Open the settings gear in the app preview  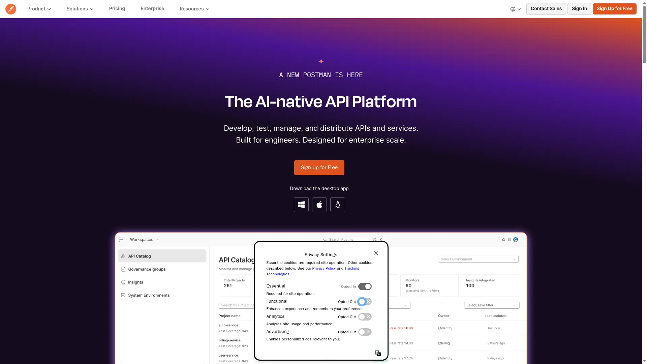click(510, 240)
